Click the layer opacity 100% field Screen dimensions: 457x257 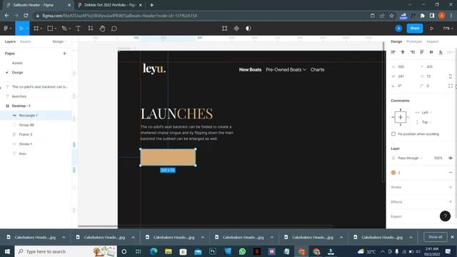[x=438, y=158]
